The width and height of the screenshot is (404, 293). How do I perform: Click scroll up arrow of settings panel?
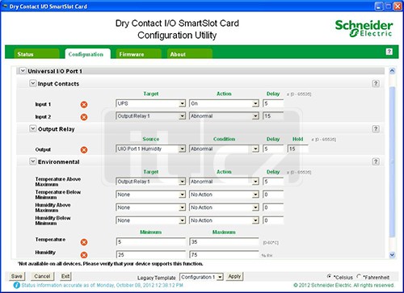[x=392, y=71]
